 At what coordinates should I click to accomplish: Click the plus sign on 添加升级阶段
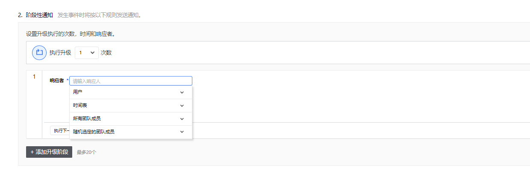coord(32,152)
